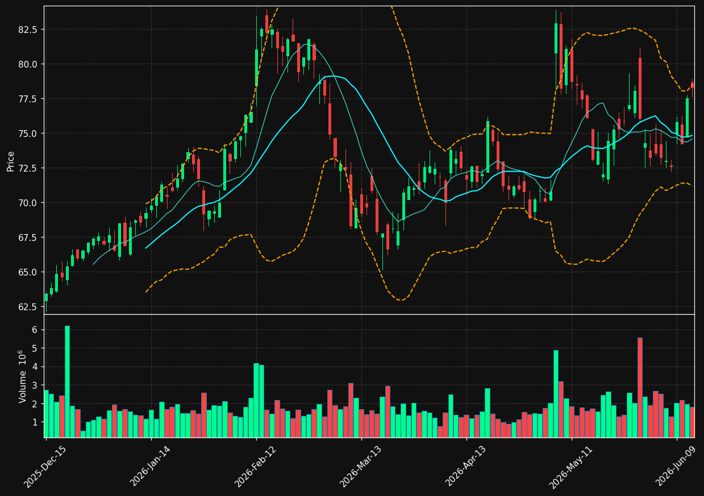Image resolution: width=704 pixels, height=496 pixels.
Task: Click the 65.0 price axis tick
Action: coord(28,272)
